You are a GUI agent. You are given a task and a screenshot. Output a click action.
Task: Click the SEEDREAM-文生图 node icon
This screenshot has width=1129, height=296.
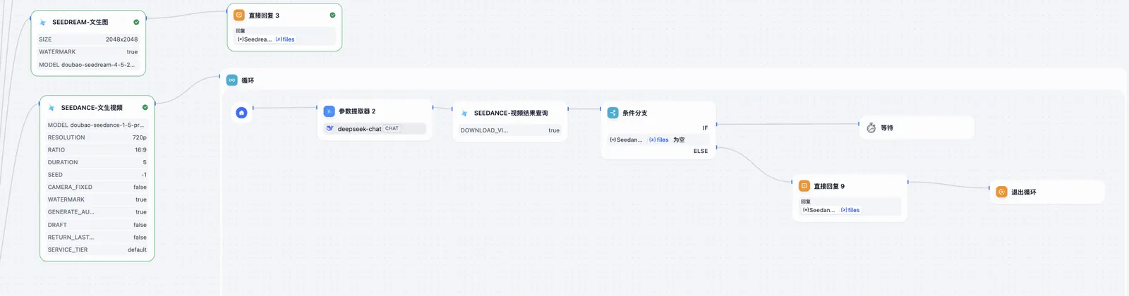pyautogui.click(x=43, y=23)
